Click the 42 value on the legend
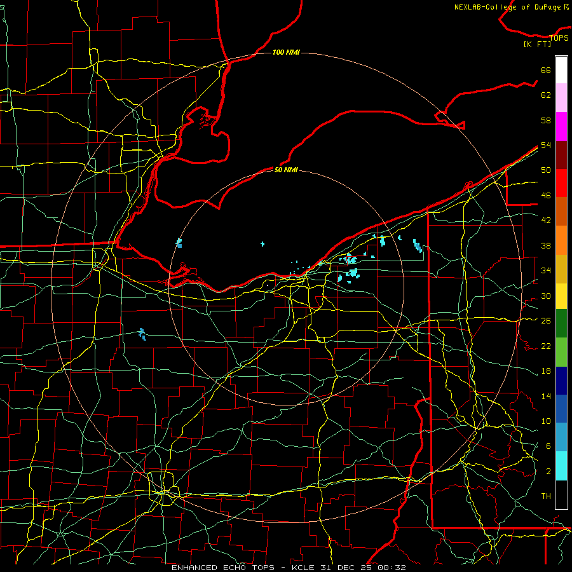The height and width of the screenshot is (572, 572). (x=546, y=221)
